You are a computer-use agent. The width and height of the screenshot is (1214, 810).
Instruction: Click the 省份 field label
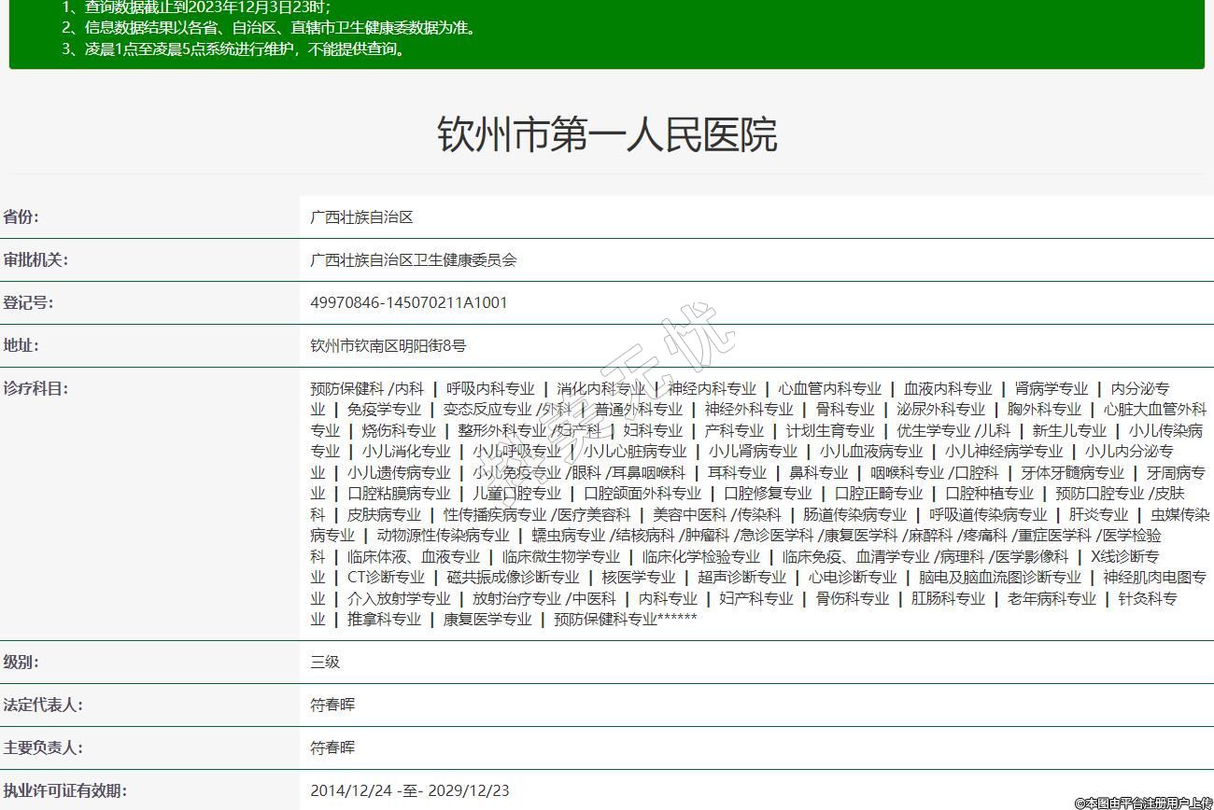[21, 216]
